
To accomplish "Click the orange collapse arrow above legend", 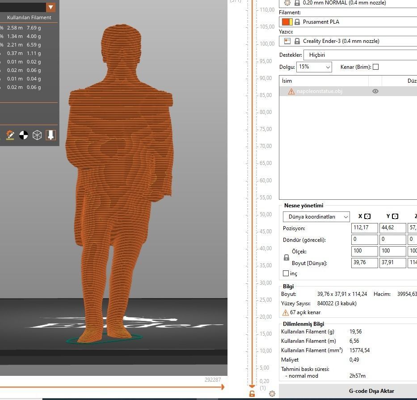I will (51, 7).
